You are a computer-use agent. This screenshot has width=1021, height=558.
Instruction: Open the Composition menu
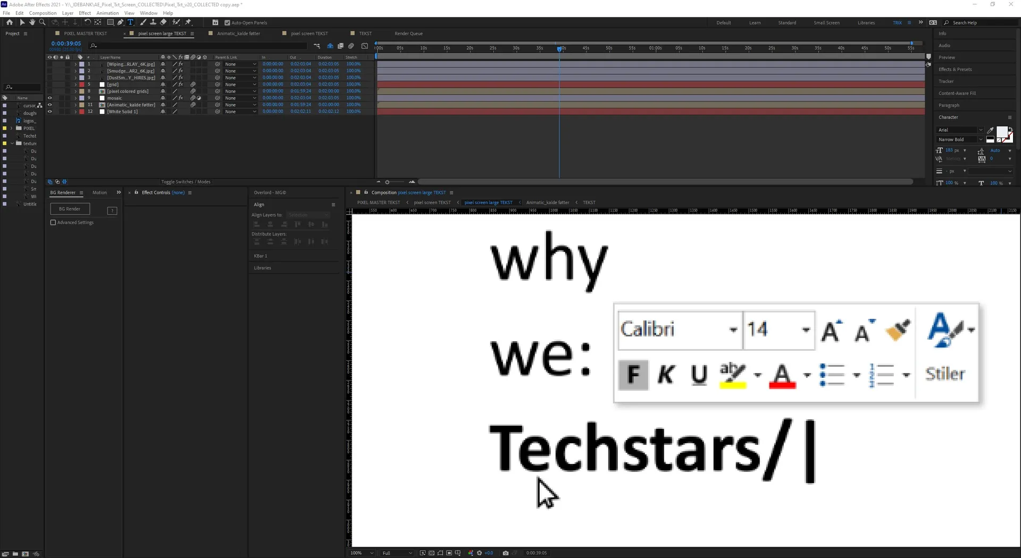click(x=43, y=13)
